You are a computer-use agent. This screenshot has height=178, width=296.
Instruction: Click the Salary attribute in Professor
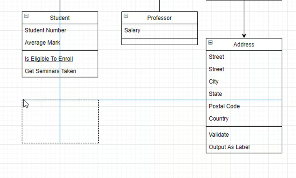(x=132, y=30)
